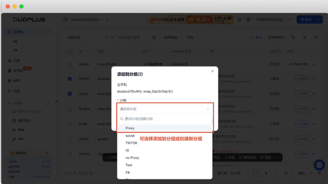Open the 全部分组 filter dropdown
Screen dimensions: 328x184
[x=82, y=37]
